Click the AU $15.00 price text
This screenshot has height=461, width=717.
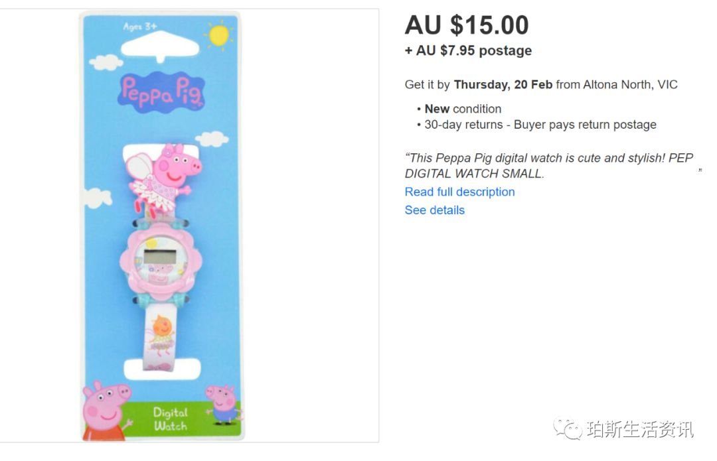coord(467,25)
